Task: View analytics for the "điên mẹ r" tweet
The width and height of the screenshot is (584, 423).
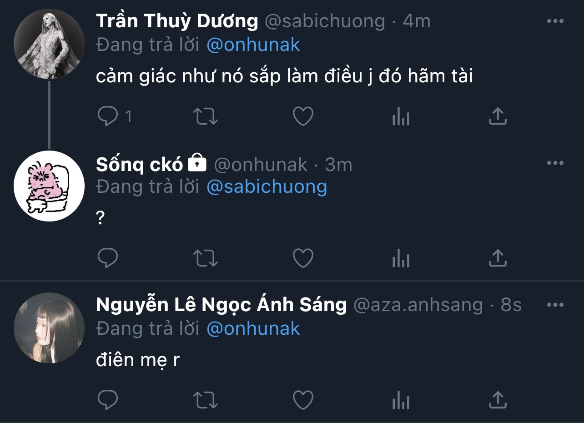Action: click(400, 401)
